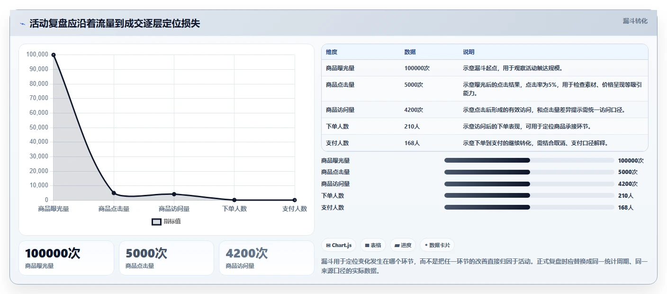
Task: Click the 下单人数 progress bar
Action: click(529, 195)
